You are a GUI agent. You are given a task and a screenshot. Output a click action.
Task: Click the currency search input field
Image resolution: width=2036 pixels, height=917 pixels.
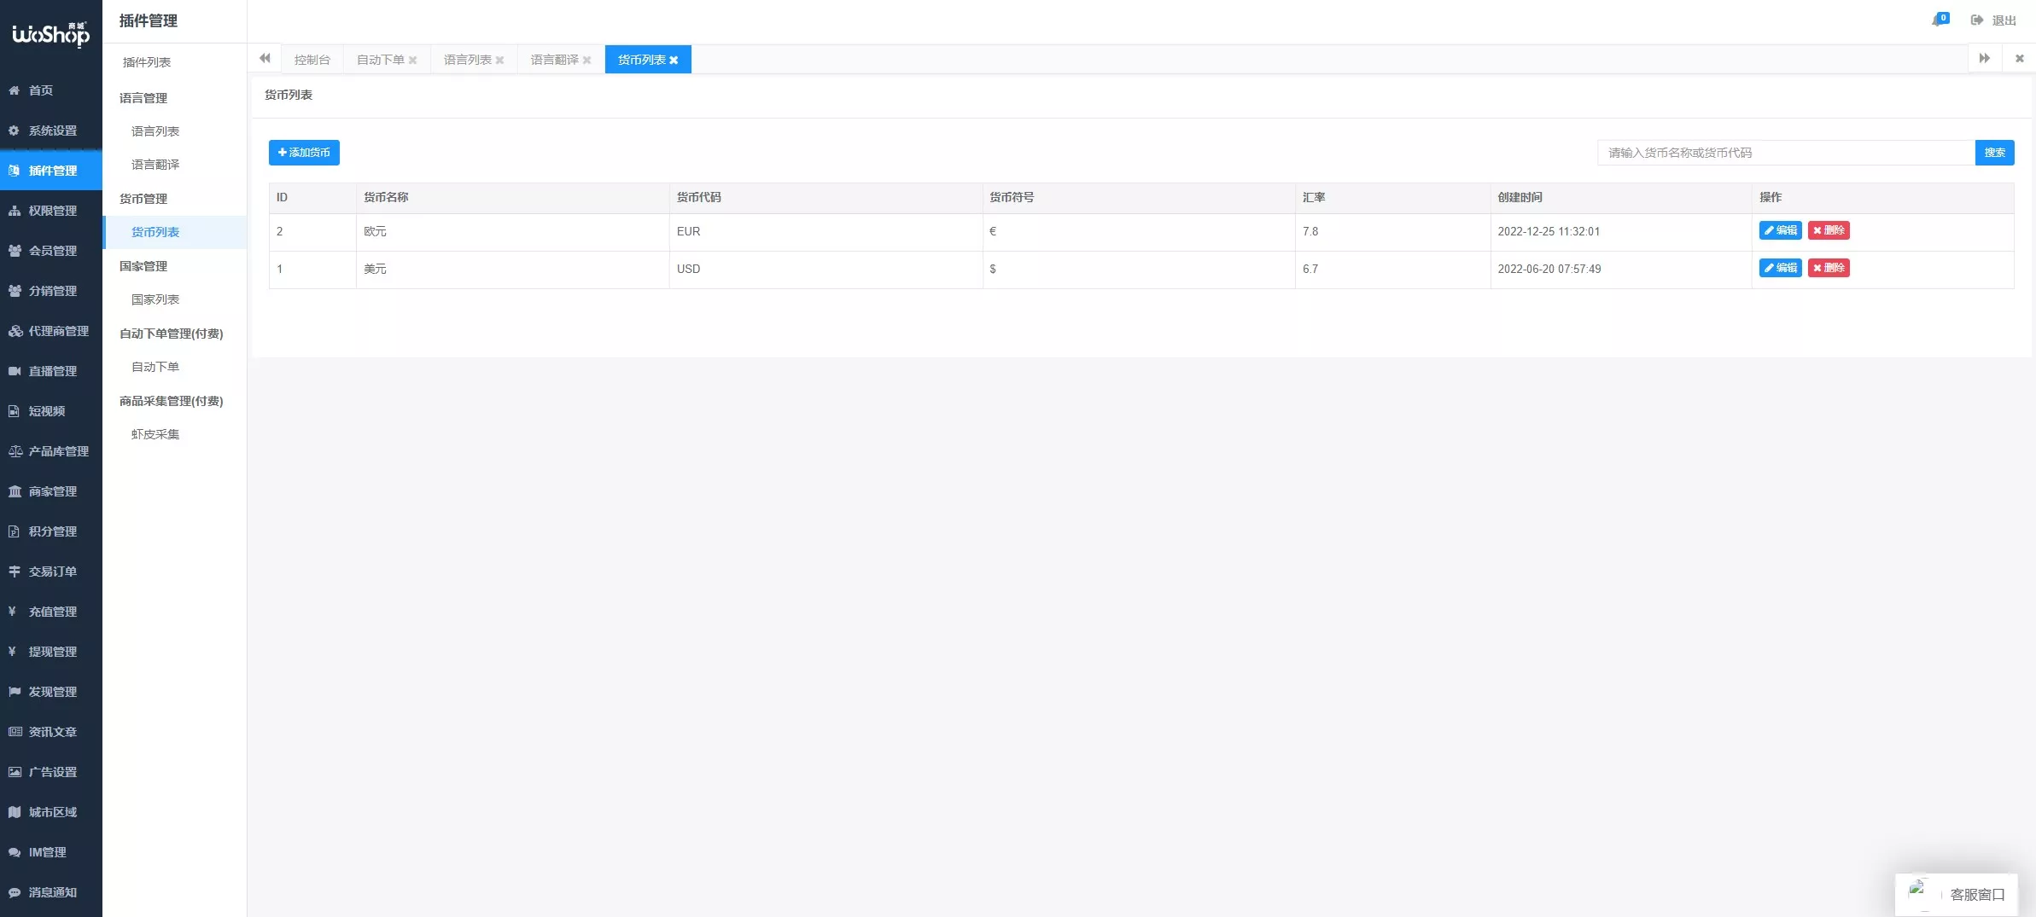[x=1785, y=153]
